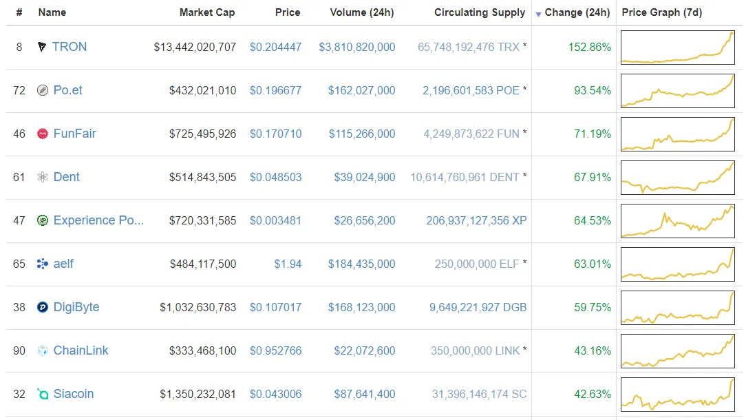Click ChainLink price $0.952766
This screenshot has width=746, height=420.
point(275,350)
